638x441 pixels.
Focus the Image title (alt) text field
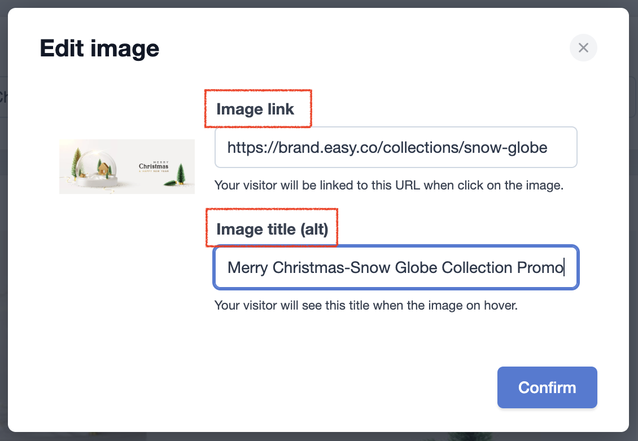[x=395, y=267]
